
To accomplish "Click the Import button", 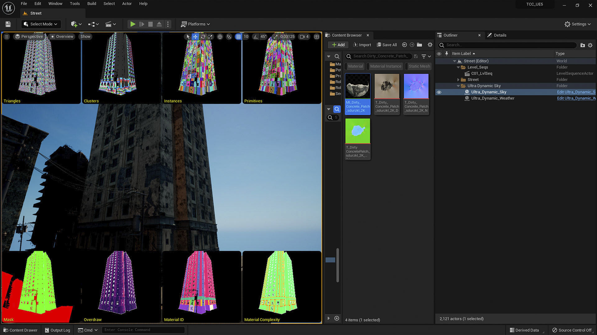I will coord(362,45).
